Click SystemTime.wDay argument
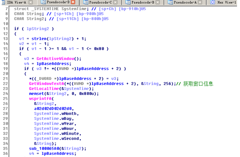This screenshot has width=240, height=157. 53,119
